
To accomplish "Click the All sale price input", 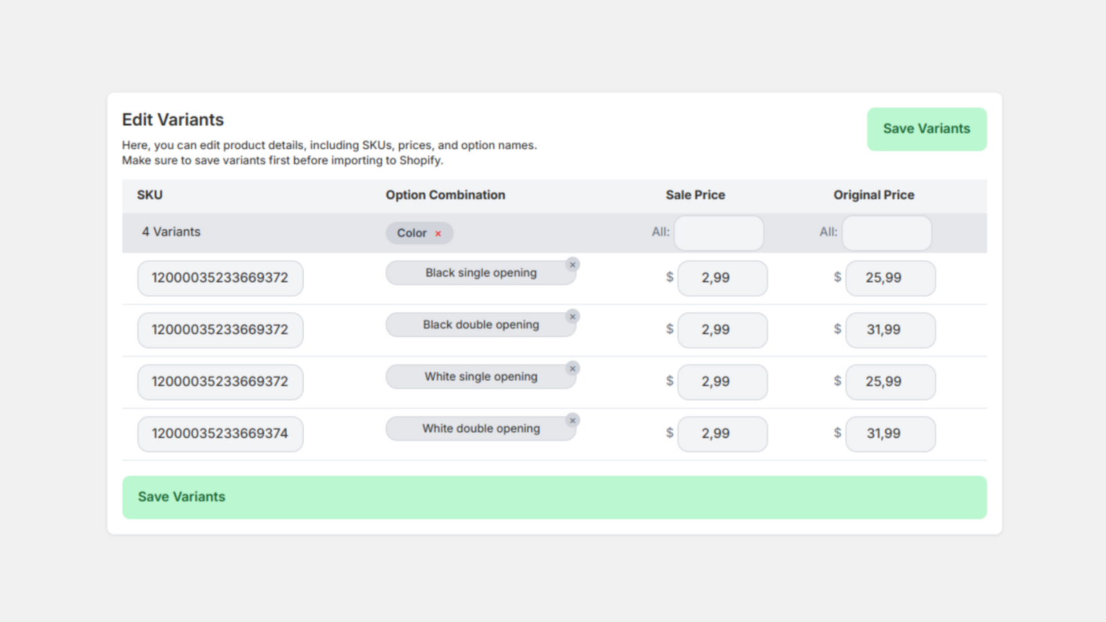I will click(x=718, y=233).
